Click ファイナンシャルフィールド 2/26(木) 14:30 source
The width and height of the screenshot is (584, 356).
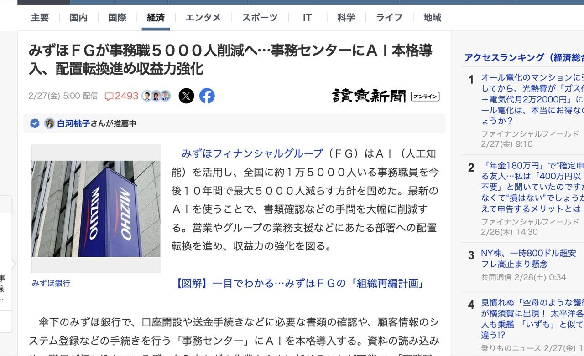(530, 227)
